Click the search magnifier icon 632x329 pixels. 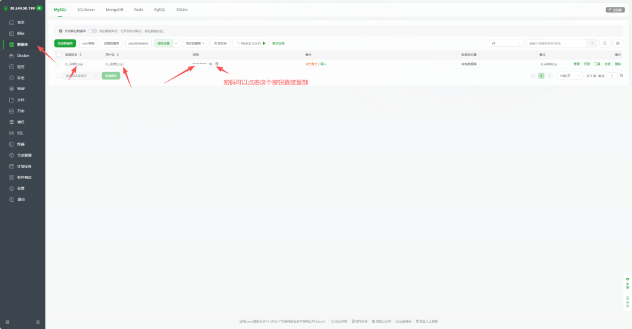click(x=592, y=43)
